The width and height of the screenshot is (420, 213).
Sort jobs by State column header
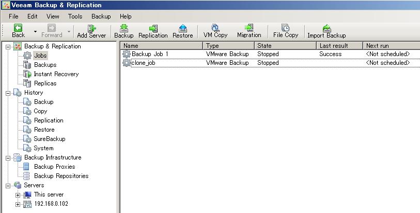point(285,46)
